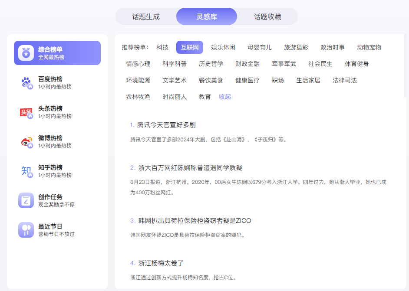
Task: Select the 职场 category
Action: 278,80
